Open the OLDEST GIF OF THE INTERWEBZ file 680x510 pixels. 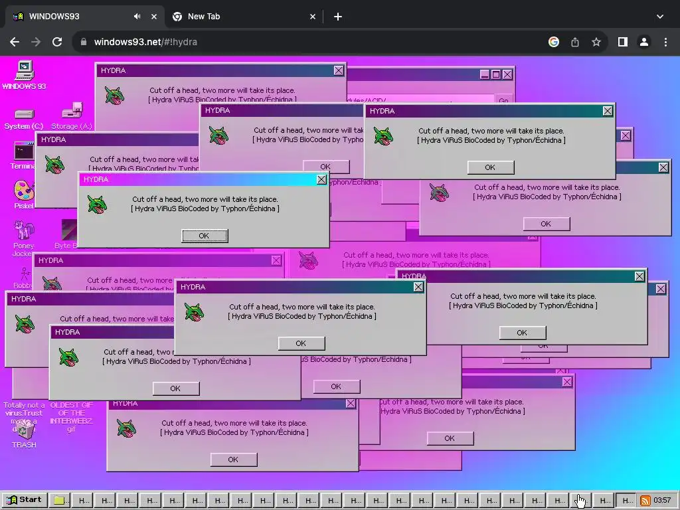pyautogui.click(x=72, y=416)
